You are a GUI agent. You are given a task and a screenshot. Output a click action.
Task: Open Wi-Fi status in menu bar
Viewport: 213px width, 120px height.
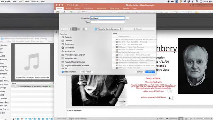point(197,1)
